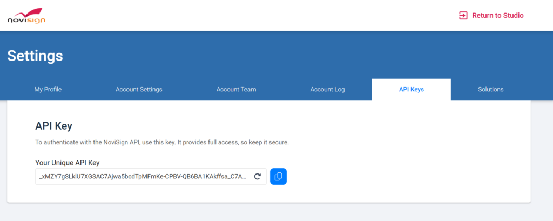The image size is (553, 221).
Task: Click inside the API key text field
Action: (x=143, y=177)
